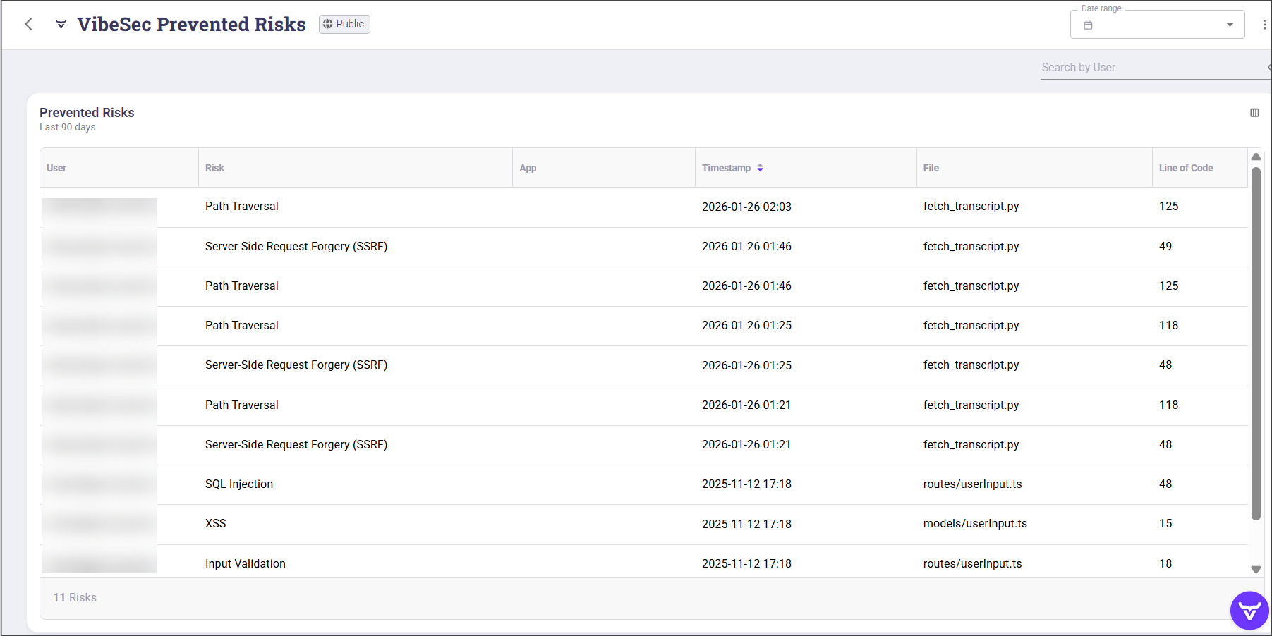This screenshot has height=636, width=1272.
Task: Click the back arrow icon
Action: tap(29, 25)
